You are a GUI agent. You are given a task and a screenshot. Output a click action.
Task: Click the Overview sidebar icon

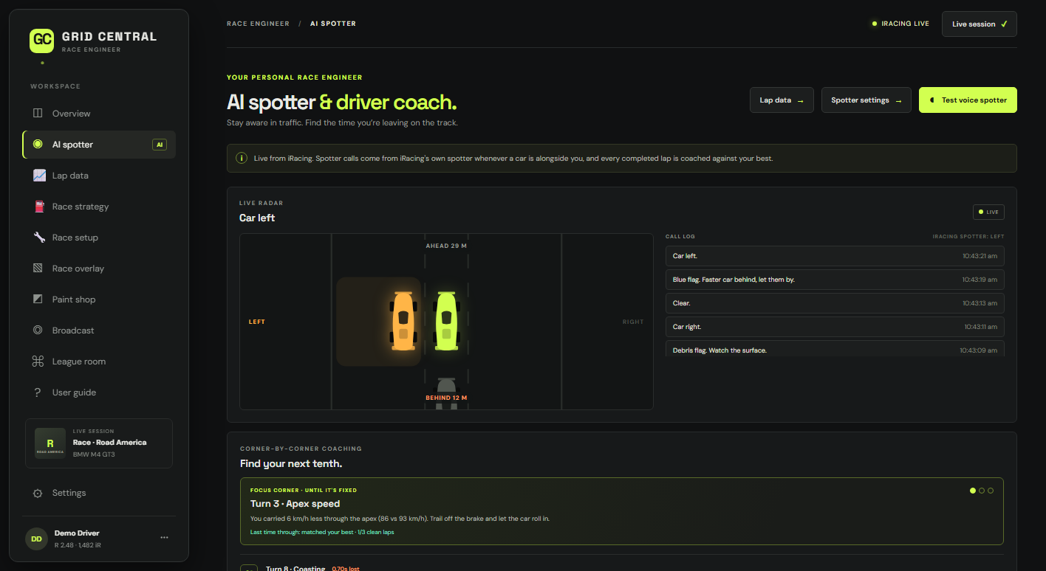click(38, 114)
